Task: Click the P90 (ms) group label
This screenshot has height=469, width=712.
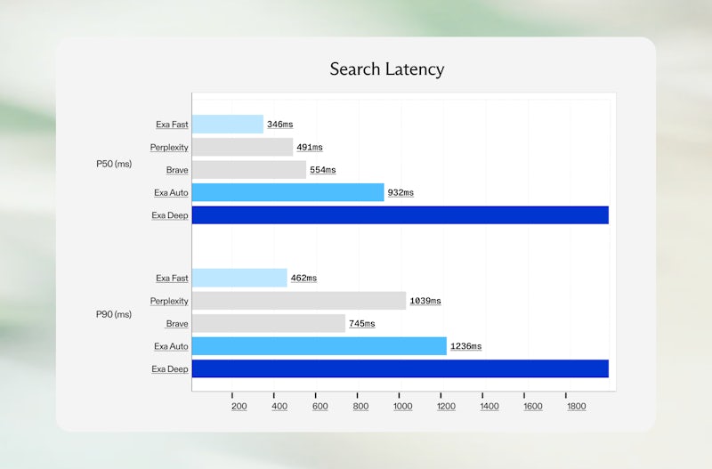Action: click(114, 314)
